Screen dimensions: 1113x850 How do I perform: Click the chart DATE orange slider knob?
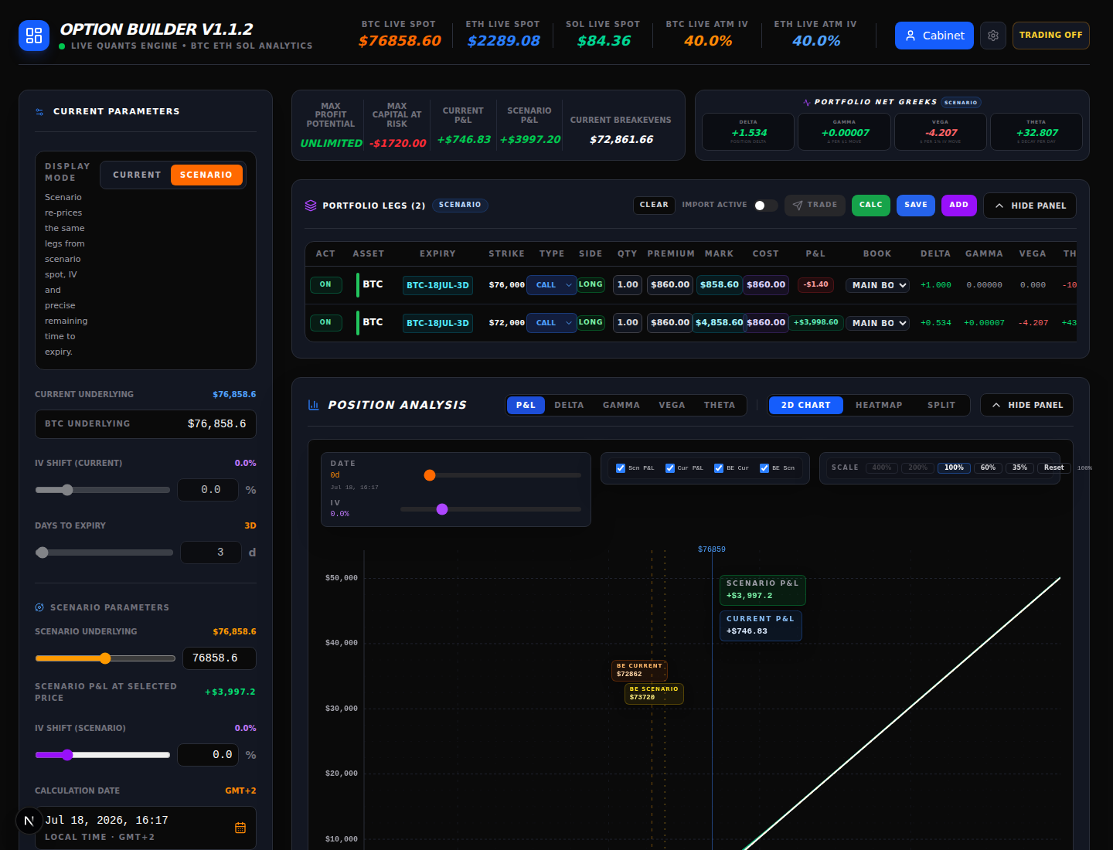tap(430, 475)
